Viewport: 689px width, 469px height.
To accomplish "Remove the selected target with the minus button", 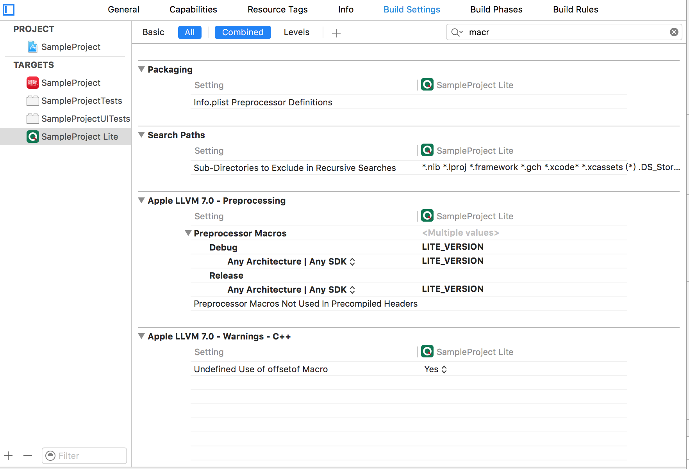I will [x=28, y=455].
